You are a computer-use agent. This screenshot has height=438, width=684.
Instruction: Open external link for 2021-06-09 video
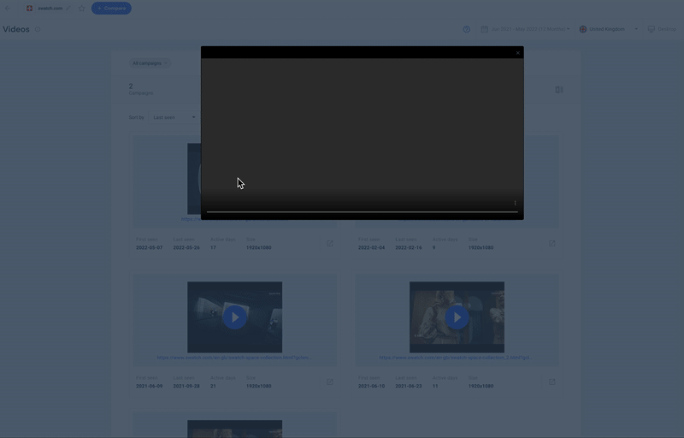pos(330,382)
